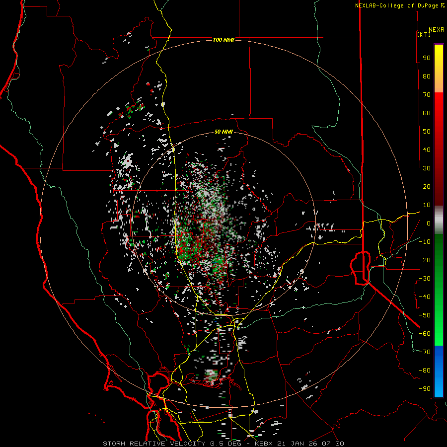Click the -20 value on velocity scale
This screenshot has height=447, width=447.
425,260
